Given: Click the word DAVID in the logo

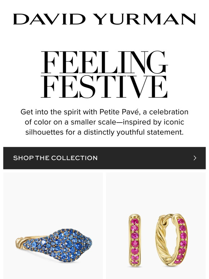Looking at the screenshot, I should point(49,19).
